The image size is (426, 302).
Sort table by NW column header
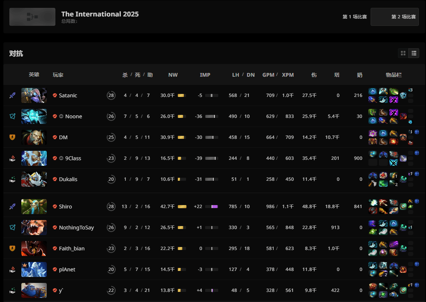click(173, 75)
